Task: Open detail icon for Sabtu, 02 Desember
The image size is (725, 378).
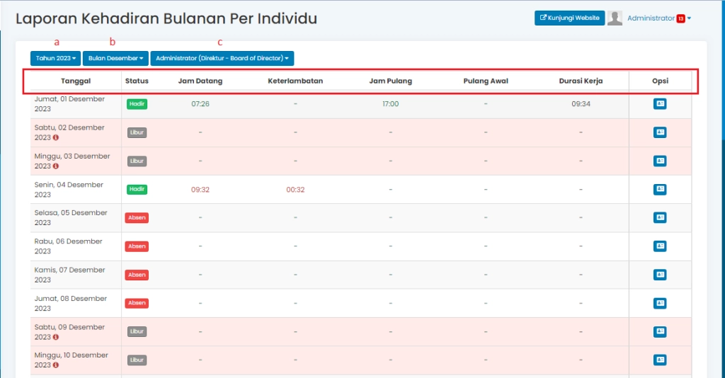Action: 660,132
